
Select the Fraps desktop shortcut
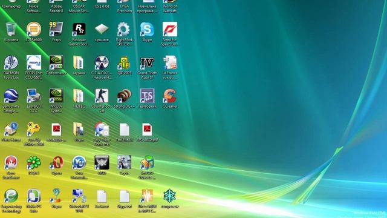[x=56, y=29]
